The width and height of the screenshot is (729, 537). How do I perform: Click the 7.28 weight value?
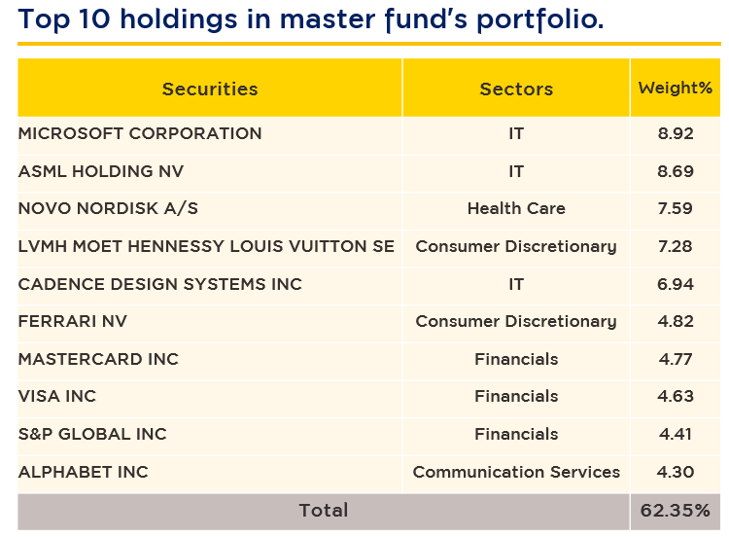point(675,247)
